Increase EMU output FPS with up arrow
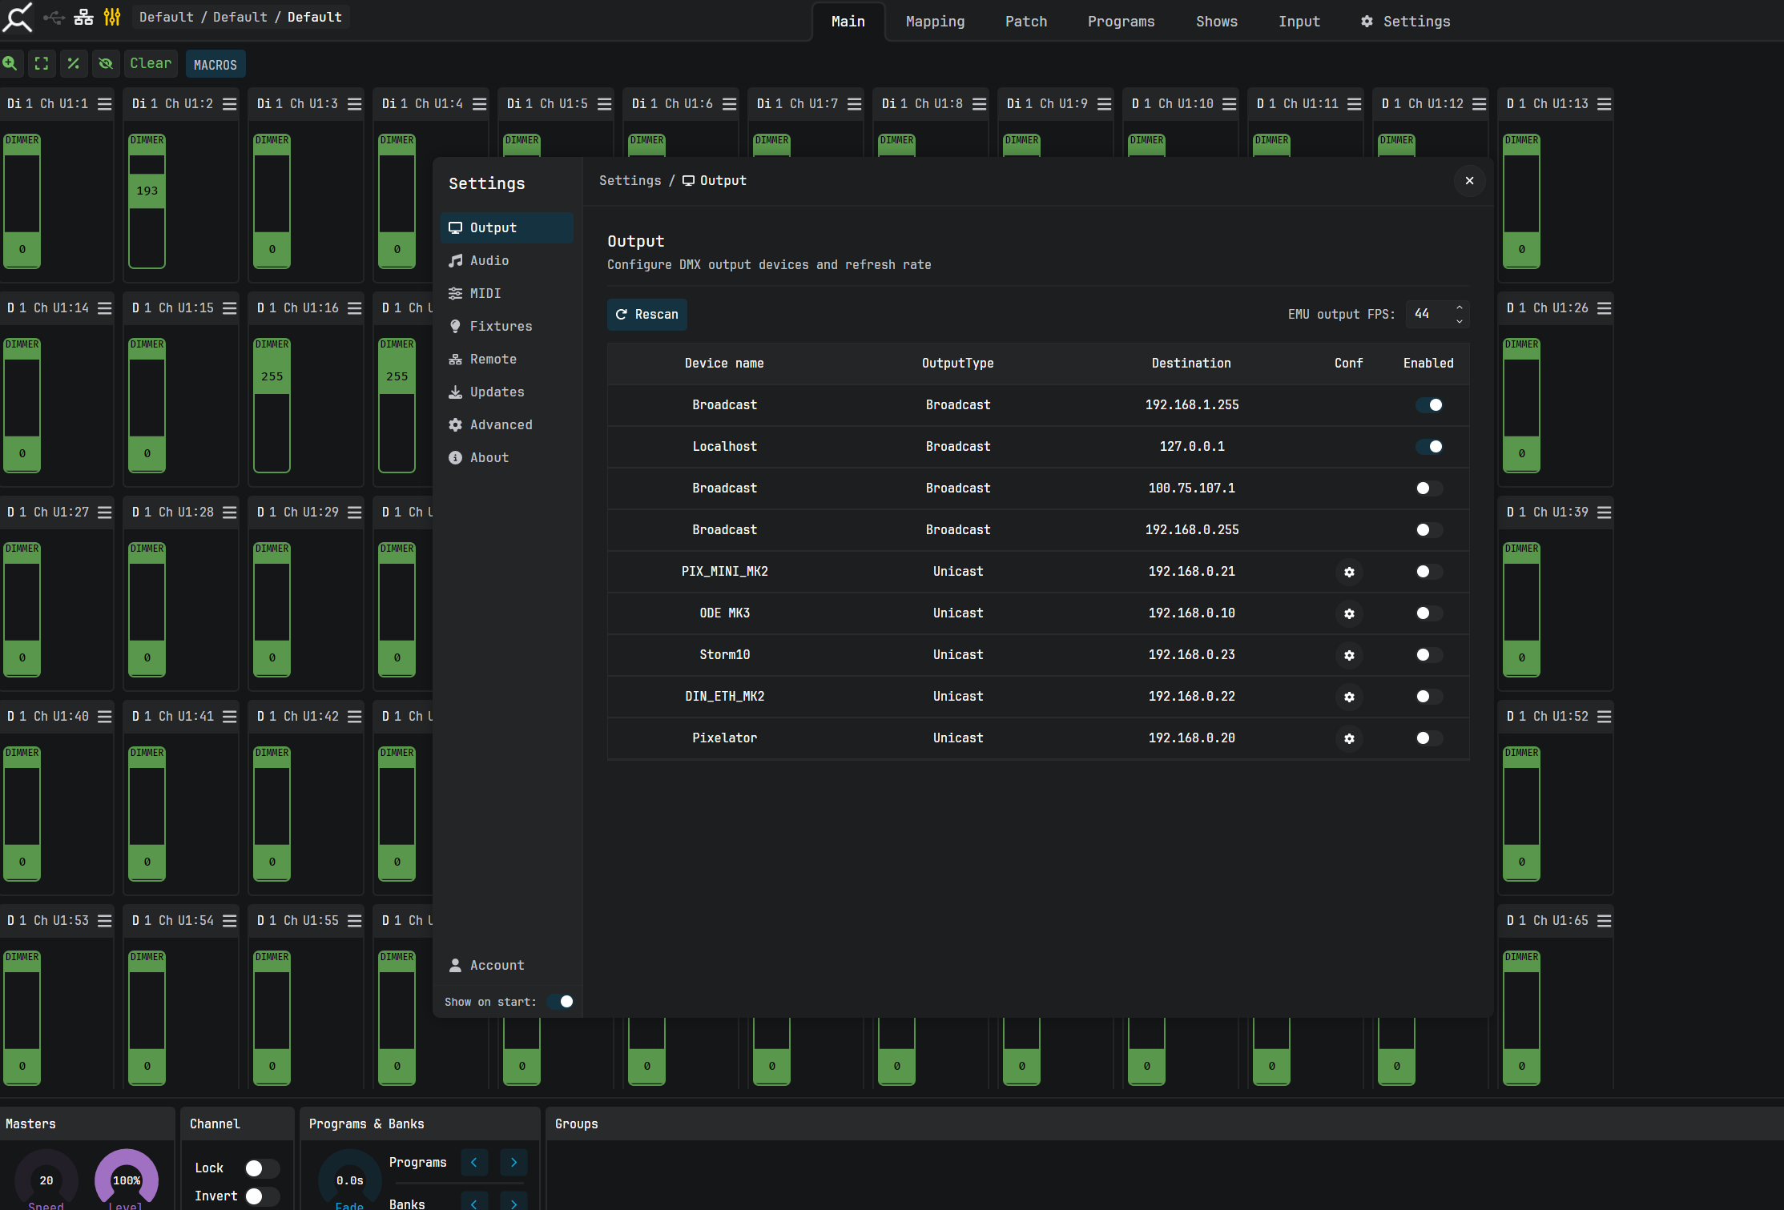 click(1460, 308)
